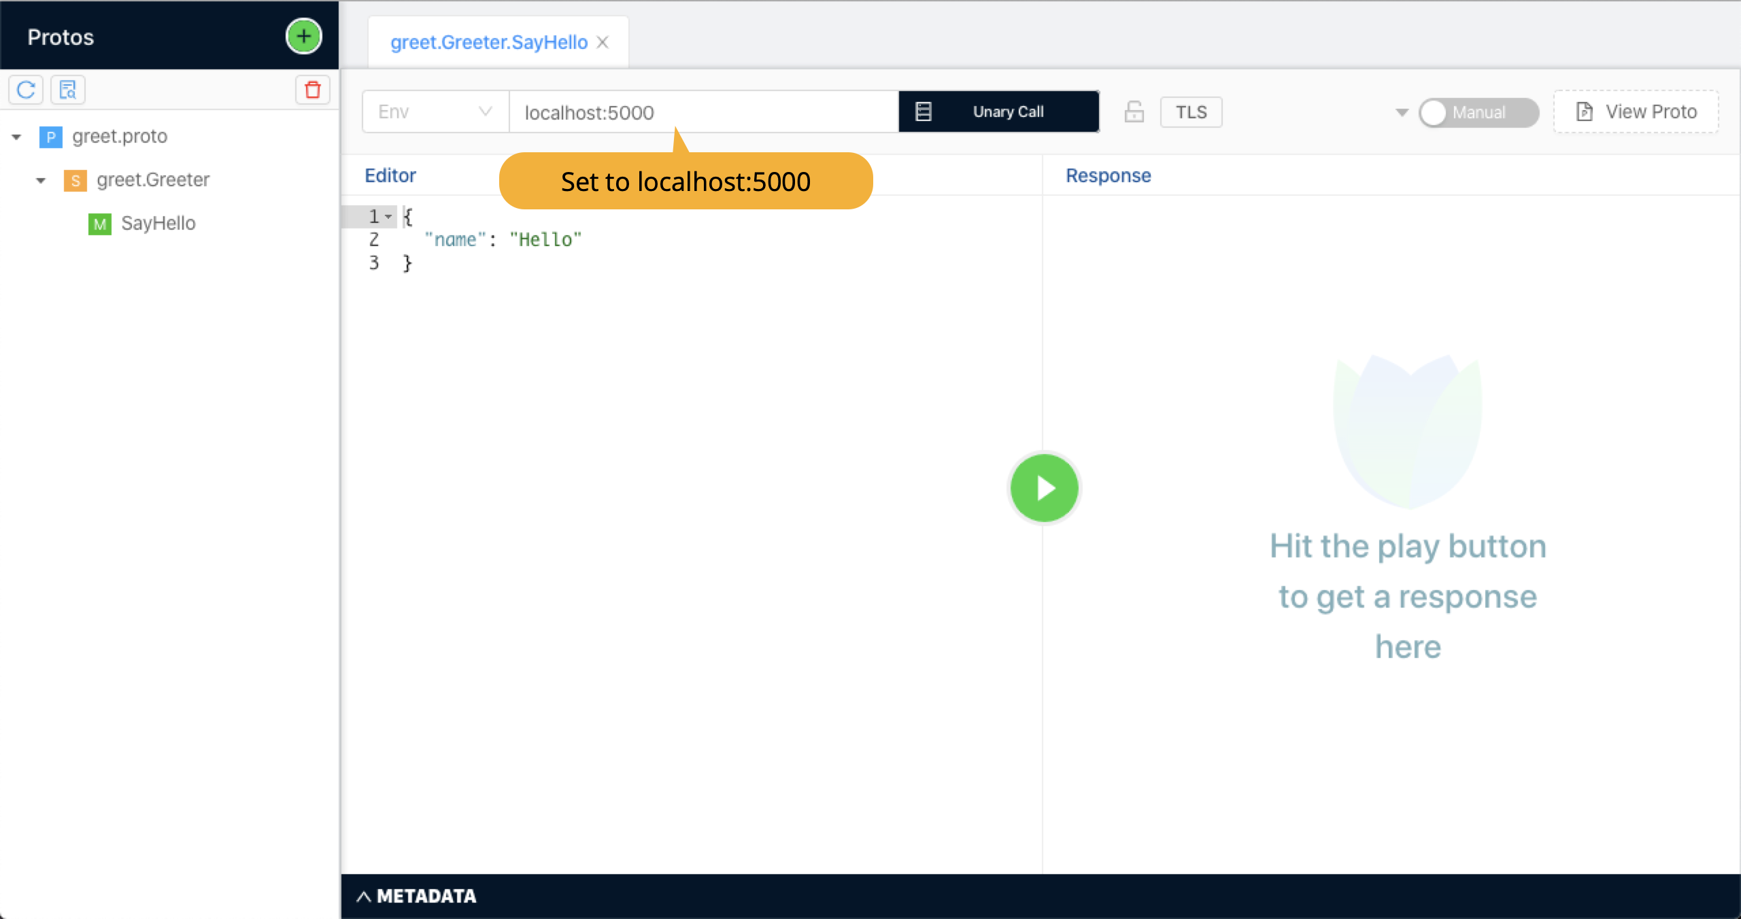Screen dimensions: 1741x919
Task: Collapse the greet.proto tree node
Action: pyautogui.click(x=16, y=137)
